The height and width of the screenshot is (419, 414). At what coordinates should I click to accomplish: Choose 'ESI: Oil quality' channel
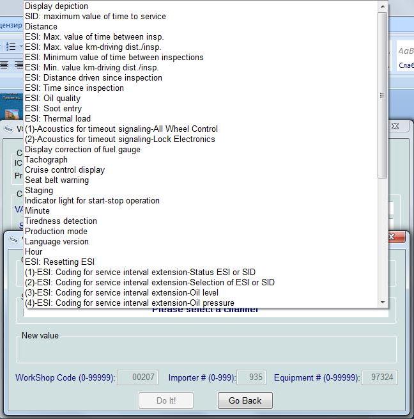[52, 99]
